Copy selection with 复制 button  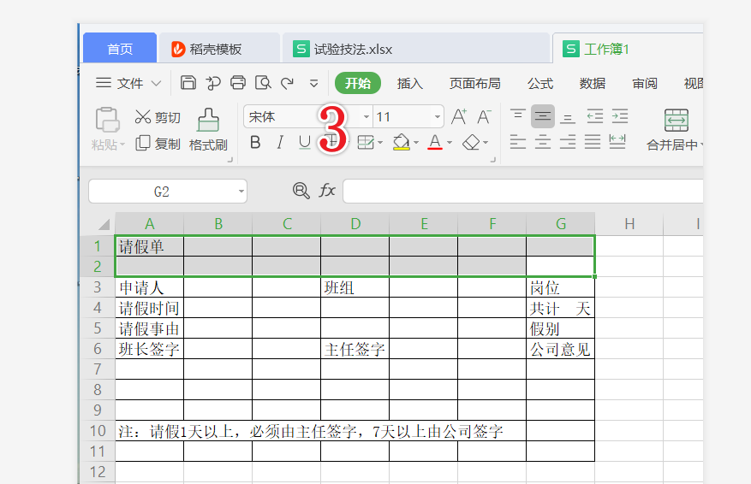(158, 144)
